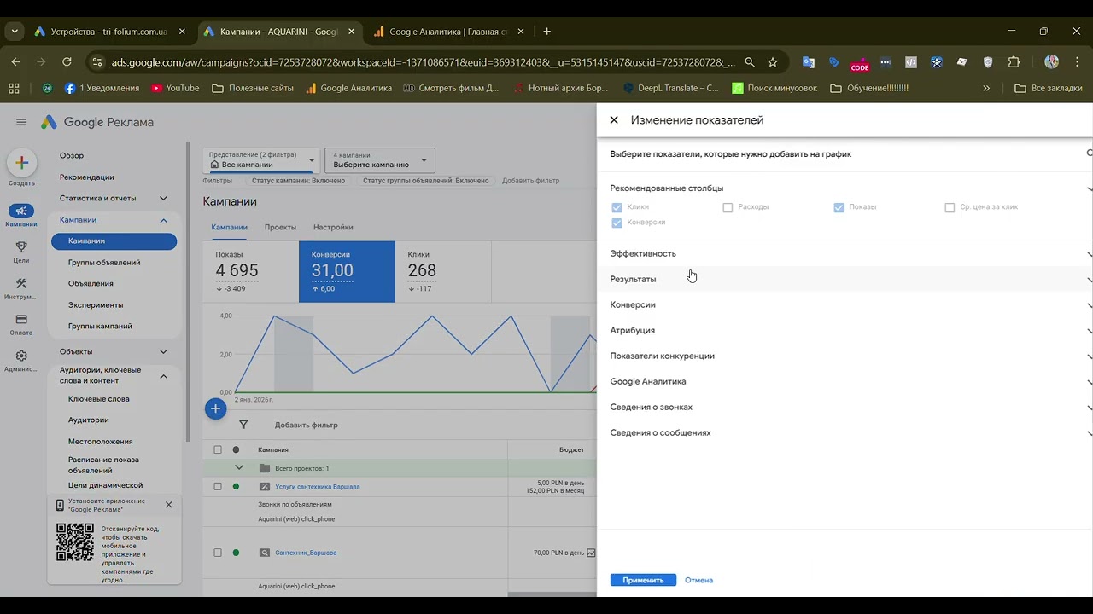Viewport: 1093px width, 614px height.
Task: Bookmark this page with star icon
Action: coord(773,62)
